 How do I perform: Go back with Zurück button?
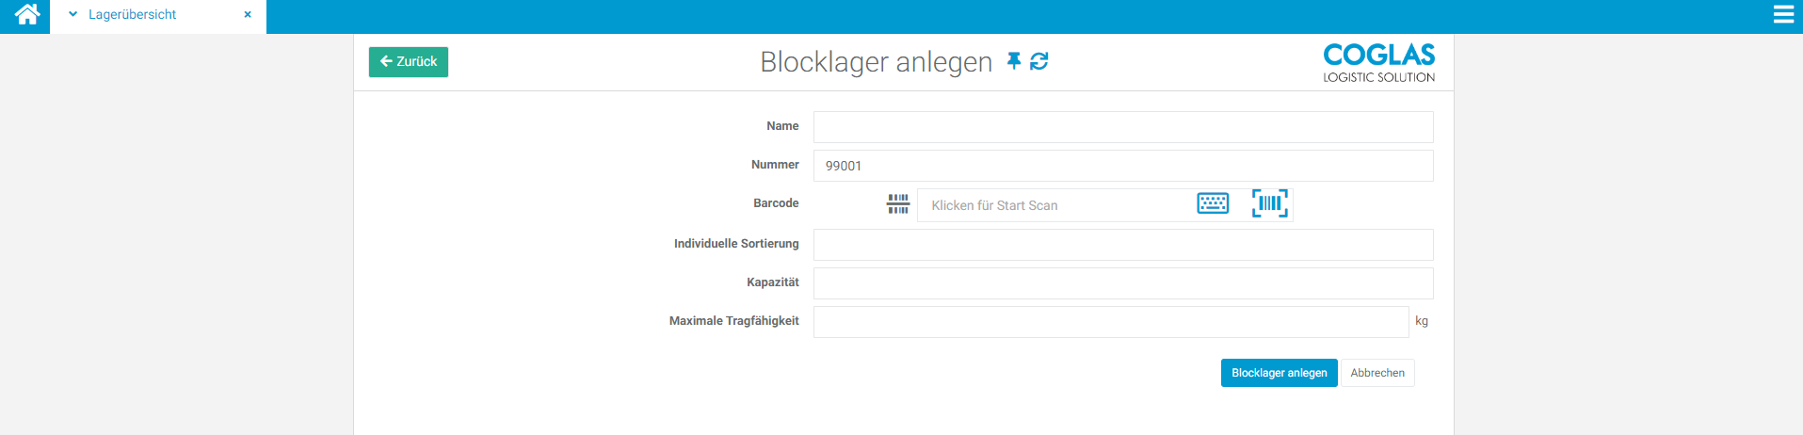[409, 62]
